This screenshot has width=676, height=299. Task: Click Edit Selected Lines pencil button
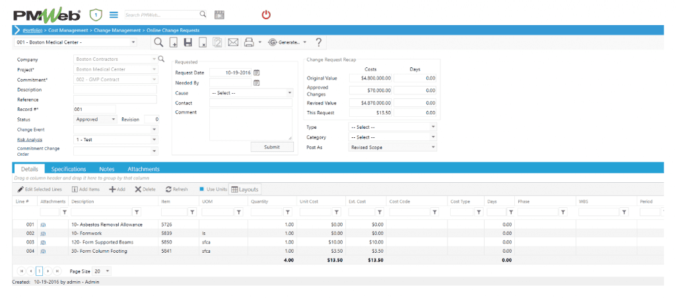39,189
